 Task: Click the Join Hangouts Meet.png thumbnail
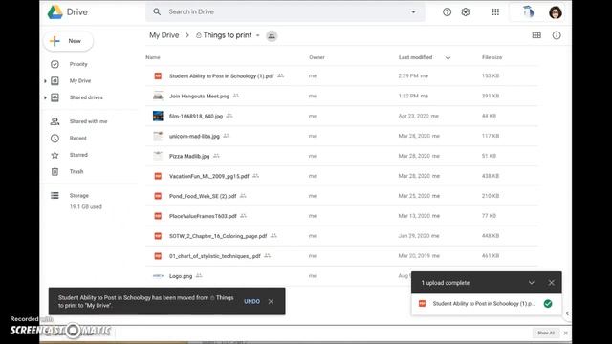point(158,96)
